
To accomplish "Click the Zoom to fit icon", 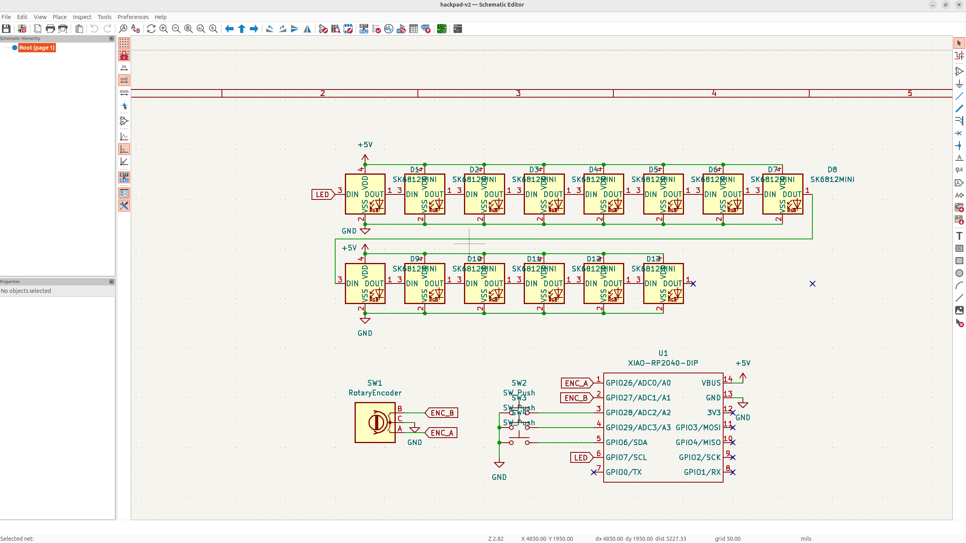I will click(x=189, y=29).
